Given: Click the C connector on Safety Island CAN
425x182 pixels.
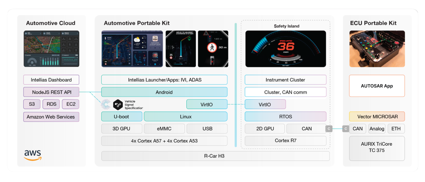Looking at the screenshot, I should [x=328, y=129].
